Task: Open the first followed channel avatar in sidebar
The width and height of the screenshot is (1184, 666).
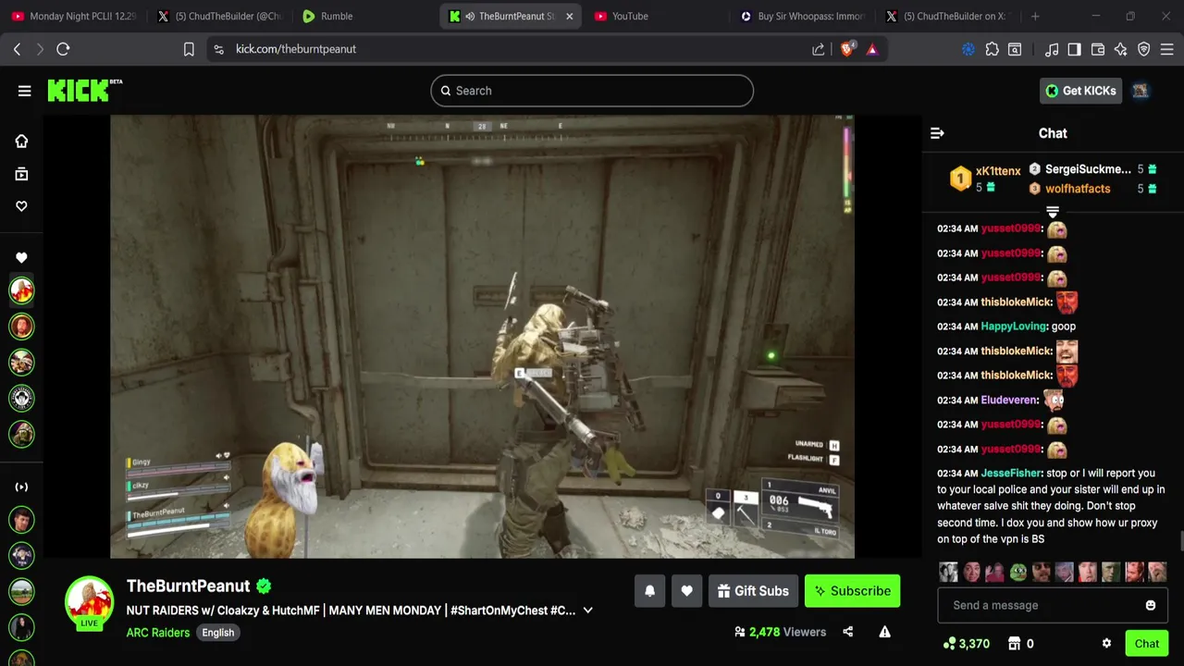Action: coord(21,290)
